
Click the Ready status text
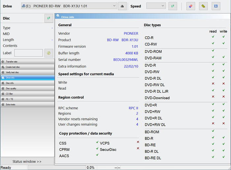tap(6, 168)
